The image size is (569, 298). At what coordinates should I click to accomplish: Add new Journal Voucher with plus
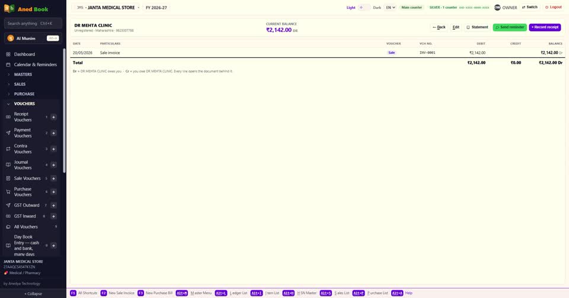point(53,165)
